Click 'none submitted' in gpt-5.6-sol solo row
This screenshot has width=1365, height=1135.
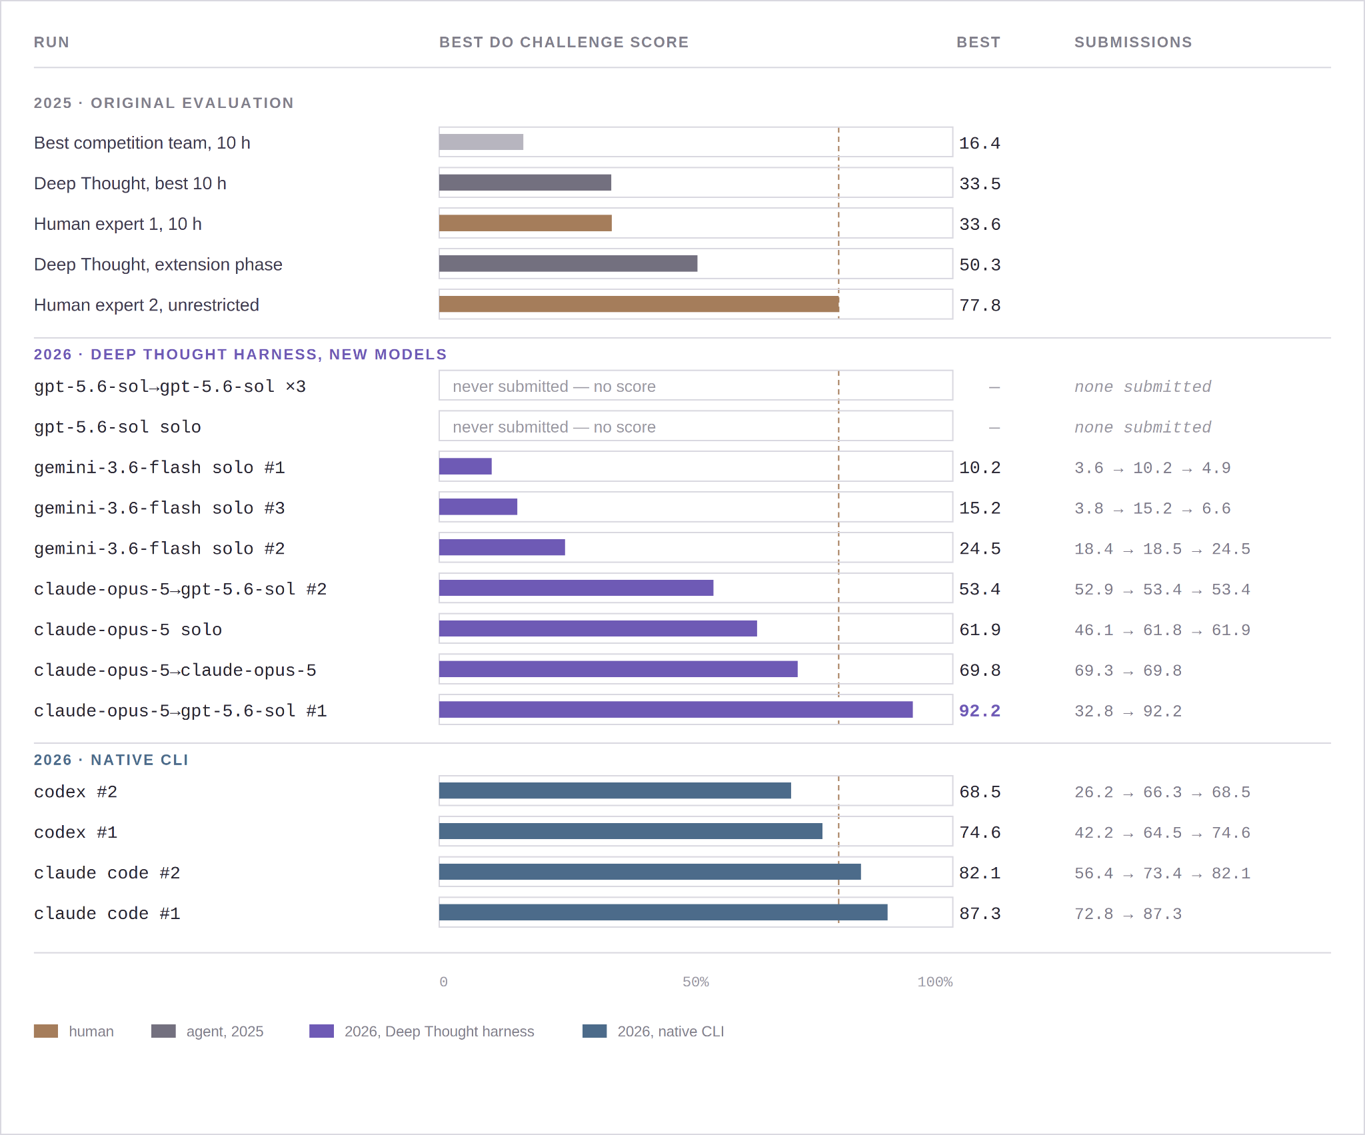(1142, 427)
